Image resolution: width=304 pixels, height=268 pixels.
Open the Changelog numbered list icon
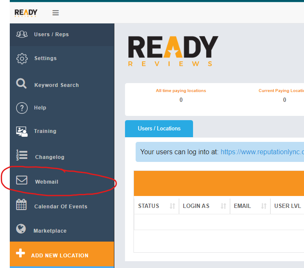22,156
